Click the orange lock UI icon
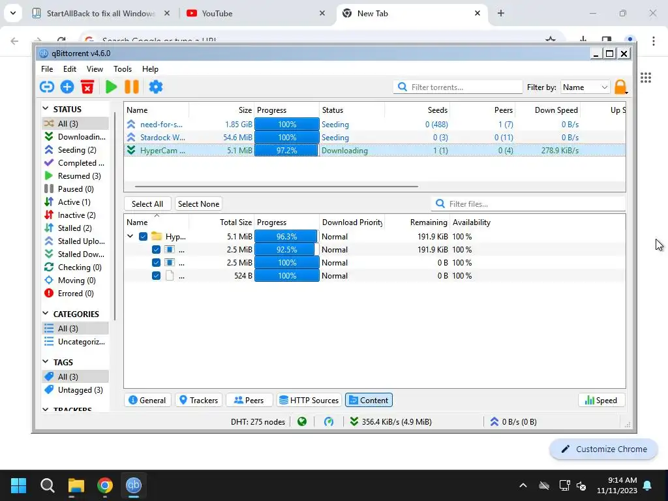This screenshot has height=501, width=668. pyautogui.click(x=621, y=87)
